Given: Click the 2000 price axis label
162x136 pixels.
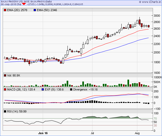Looking at the screenshot, I should pos(157,52).
